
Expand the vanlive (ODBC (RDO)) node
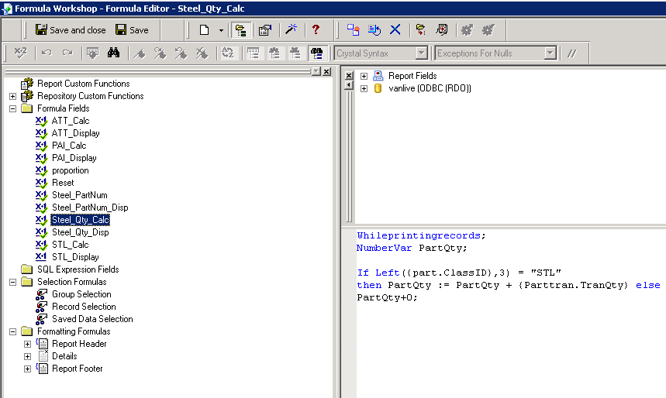pyautogui.click(x=364, y=88)
